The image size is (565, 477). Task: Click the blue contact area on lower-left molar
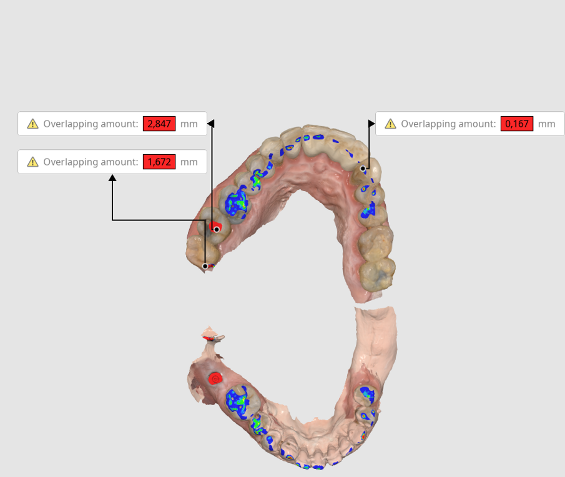point(238,401)
